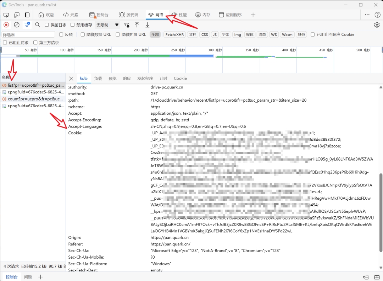Open the 控制台 panel tab
Screen dimensions: 383x281
coord(98,15)
